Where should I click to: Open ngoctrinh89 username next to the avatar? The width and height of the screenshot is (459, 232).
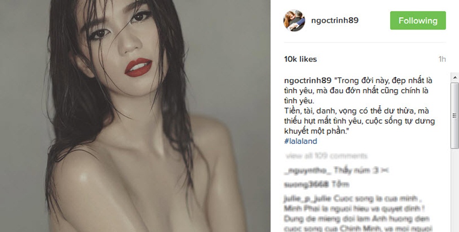pyautogui.click(x=335, y=20)
